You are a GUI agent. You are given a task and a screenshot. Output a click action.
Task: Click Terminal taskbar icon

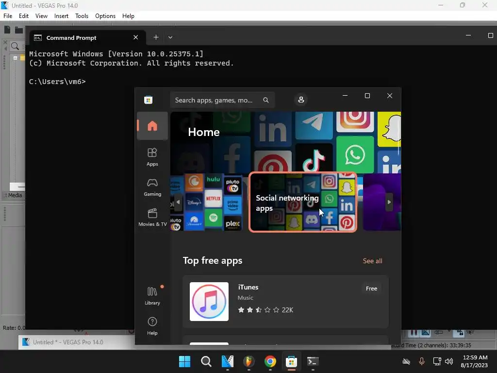pos(313,361)
